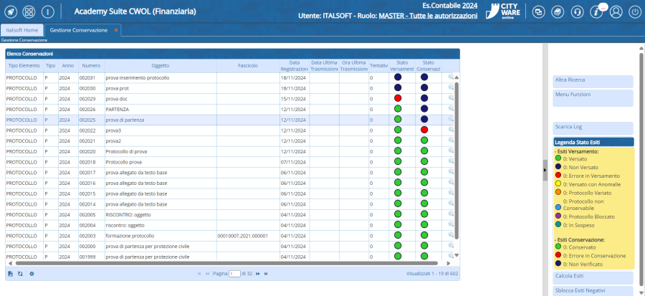Click the power logout icon

click(635, 12)
